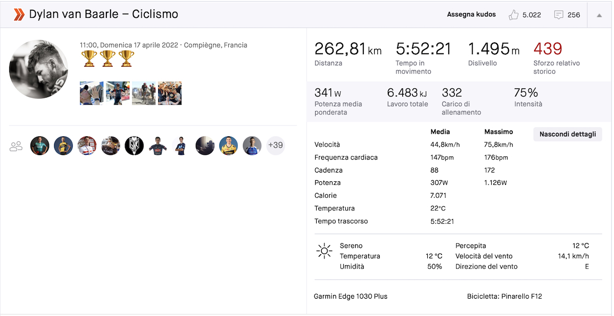The width and height of the screenshot is (614, 316).
Task: Click the first gold trophy icon
Action: (x=89, y=58)
